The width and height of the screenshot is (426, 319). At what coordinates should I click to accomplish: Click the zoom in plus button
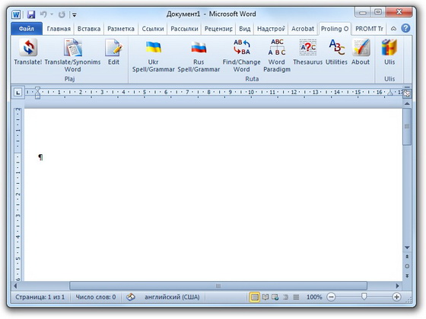coord(396,297)
